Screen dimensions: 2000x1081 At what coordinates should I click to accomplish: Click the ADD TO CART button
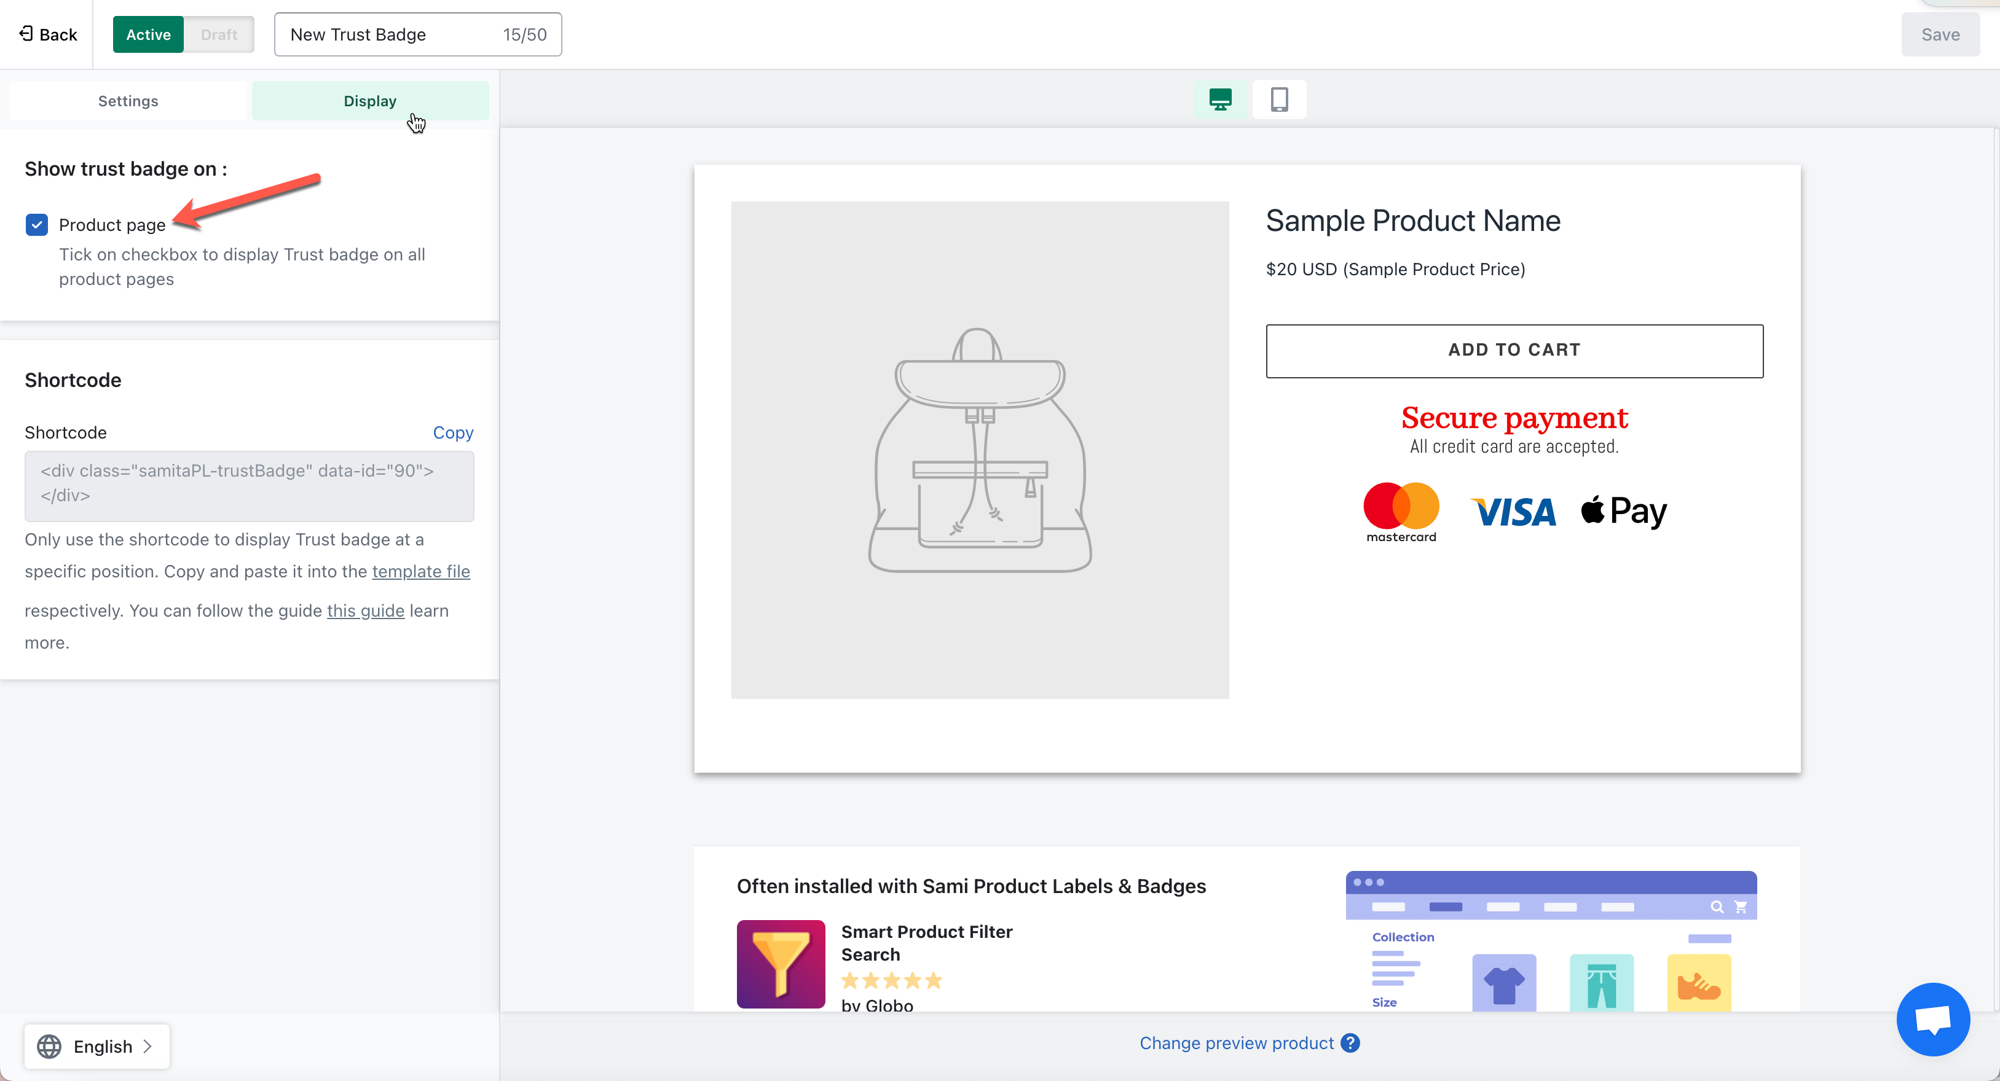click(1514, 351)
